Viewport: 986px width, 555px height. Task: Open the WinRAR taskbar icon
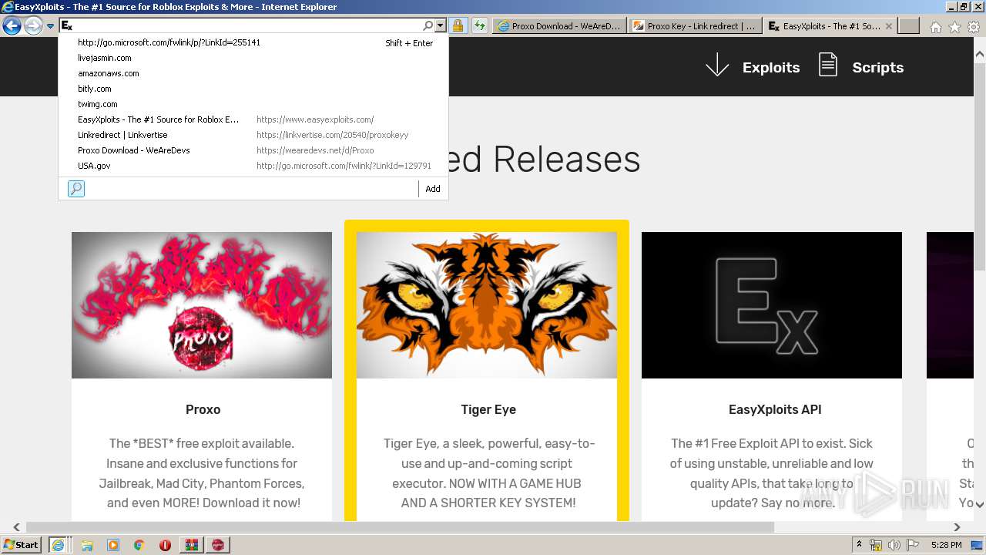coord(191,545)
